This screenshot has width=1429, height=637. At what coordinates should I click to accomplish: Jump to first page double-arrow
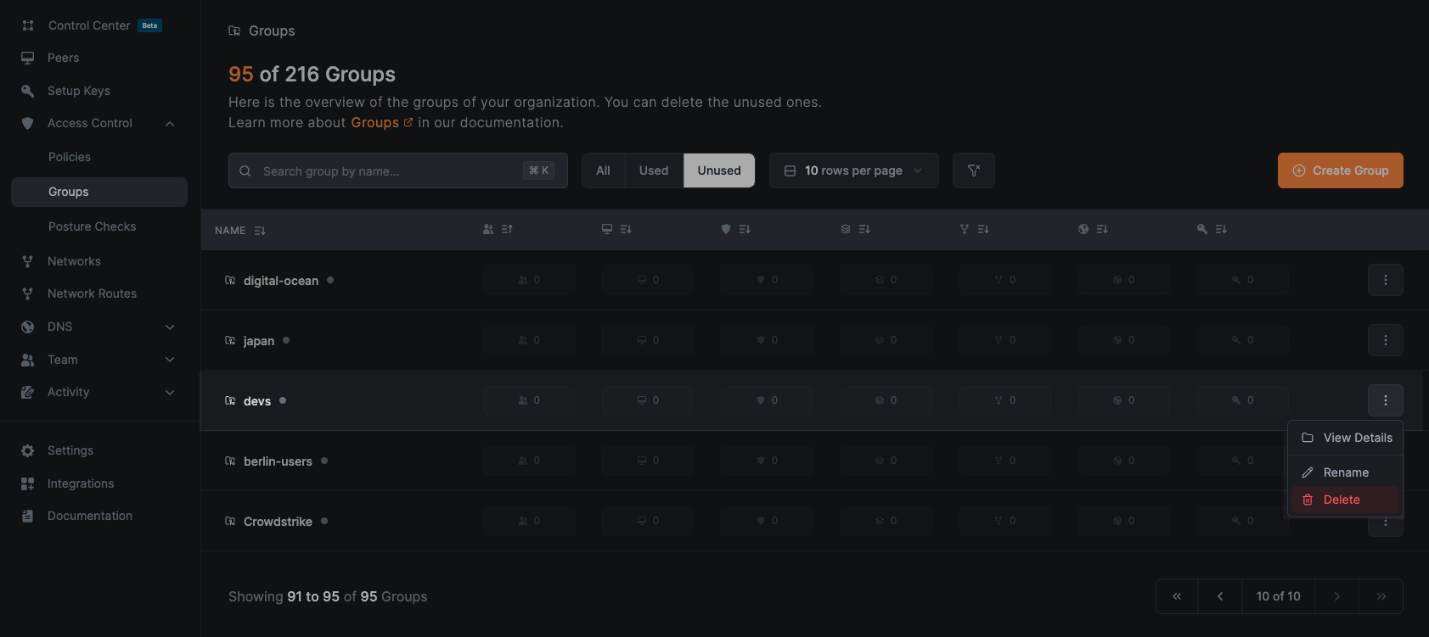pyautogui.click(x=1177, y=596)
